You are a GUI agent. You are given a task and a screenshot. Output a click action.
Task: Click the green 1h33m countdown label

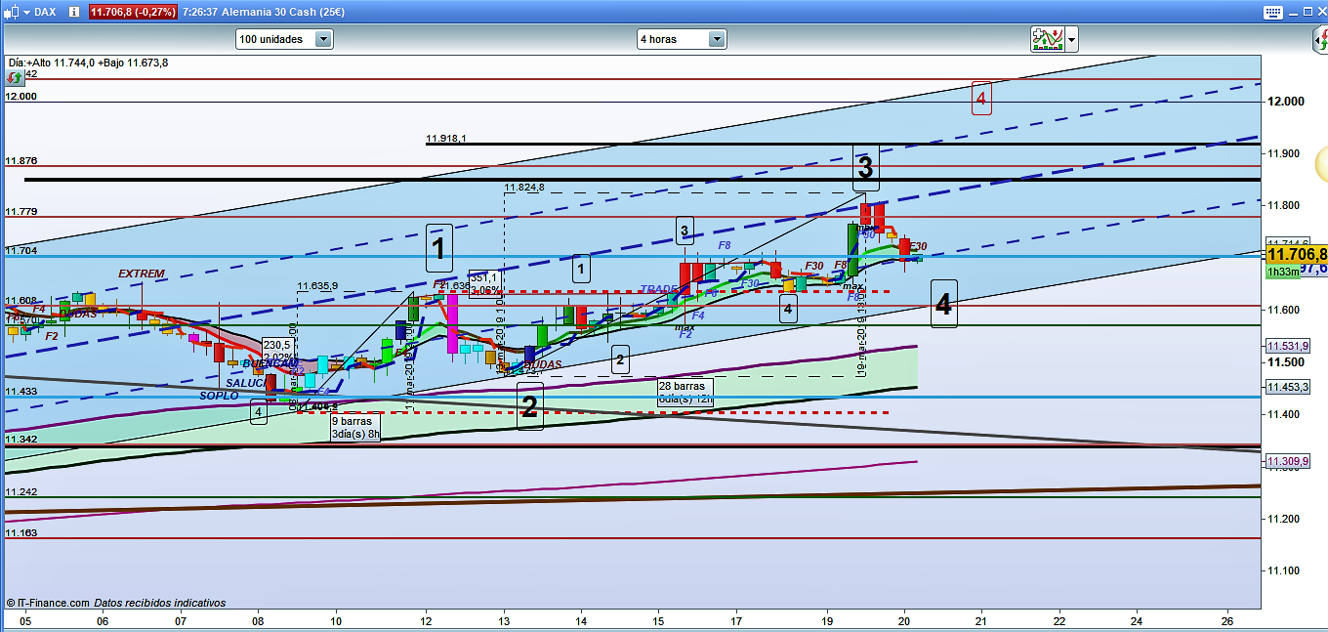tap(1282, 273)
